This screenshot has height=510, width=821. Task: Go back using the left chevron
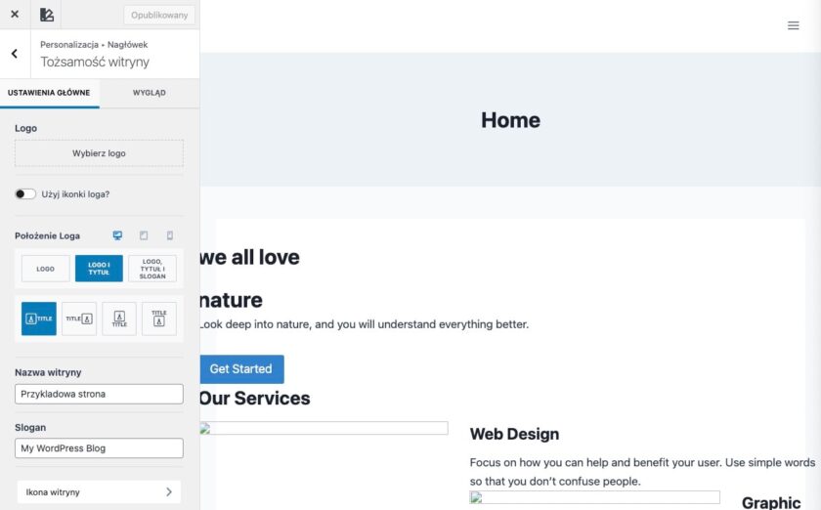[15, 54]
